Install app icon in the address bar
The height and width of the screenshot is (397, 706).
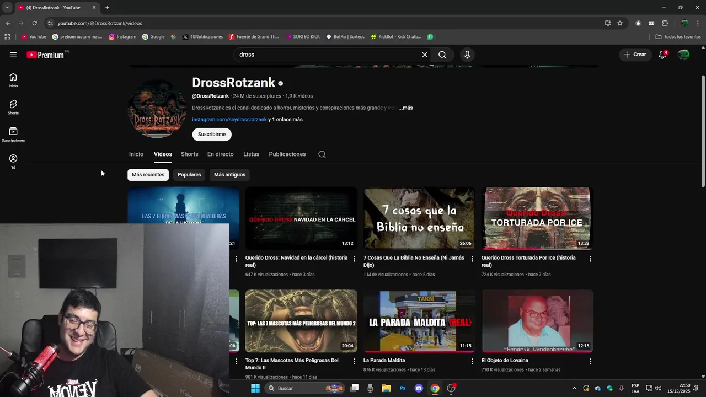coord(608,23)
